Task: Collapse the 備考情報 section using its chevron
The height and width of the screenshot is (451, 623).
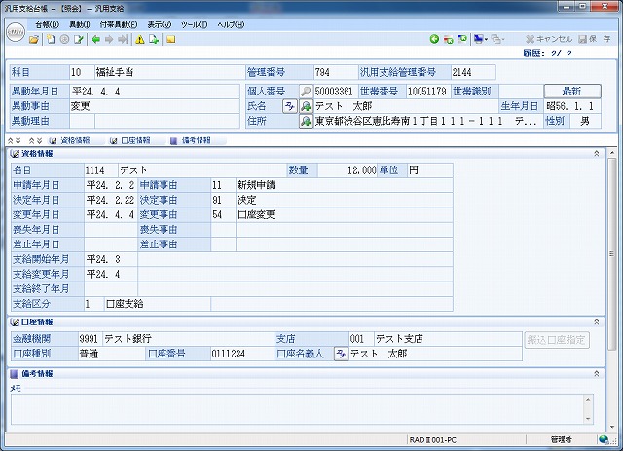Action: [x=609, y=373]
